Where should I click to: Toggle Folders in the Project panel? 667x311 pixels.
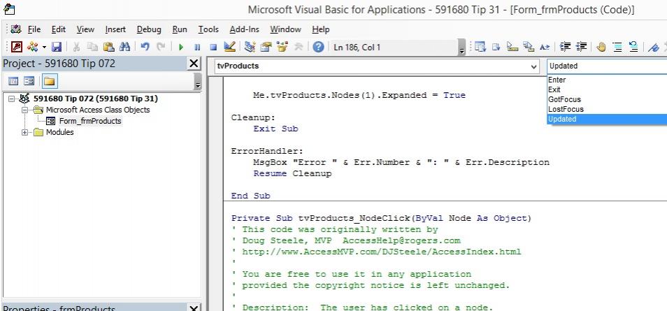(x=50, y=81)
